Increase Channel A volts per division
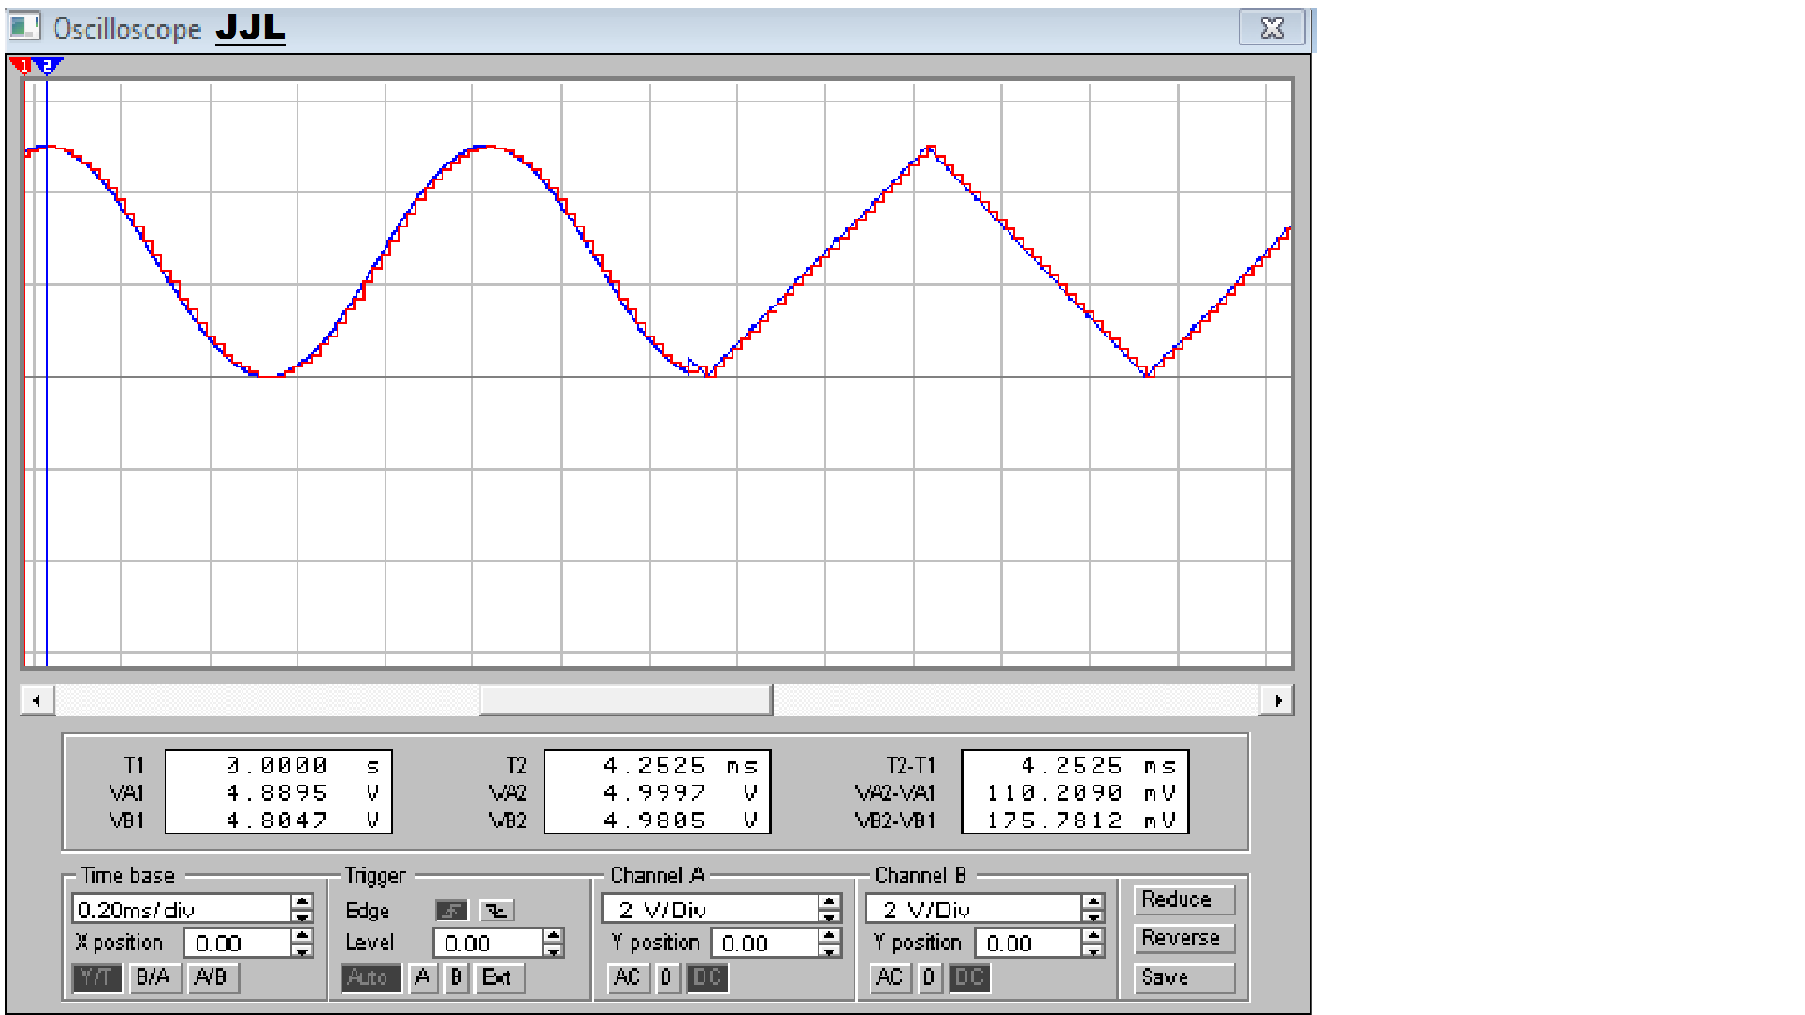 [x=829, y=901]
